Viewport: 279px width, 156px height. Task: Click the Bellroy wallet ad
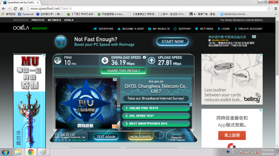[232, 79]
